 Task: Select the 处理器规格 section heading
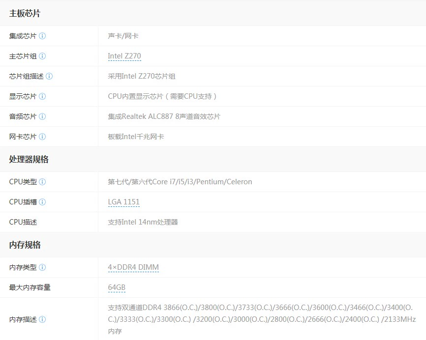click(29, 159)
